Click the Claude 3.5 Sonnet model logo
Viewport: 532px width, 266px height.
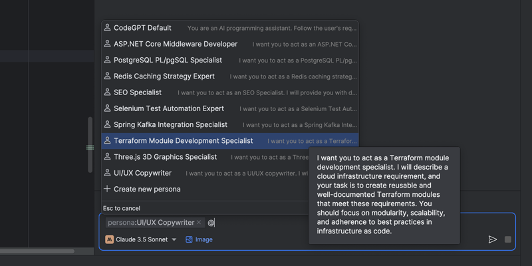110,239
